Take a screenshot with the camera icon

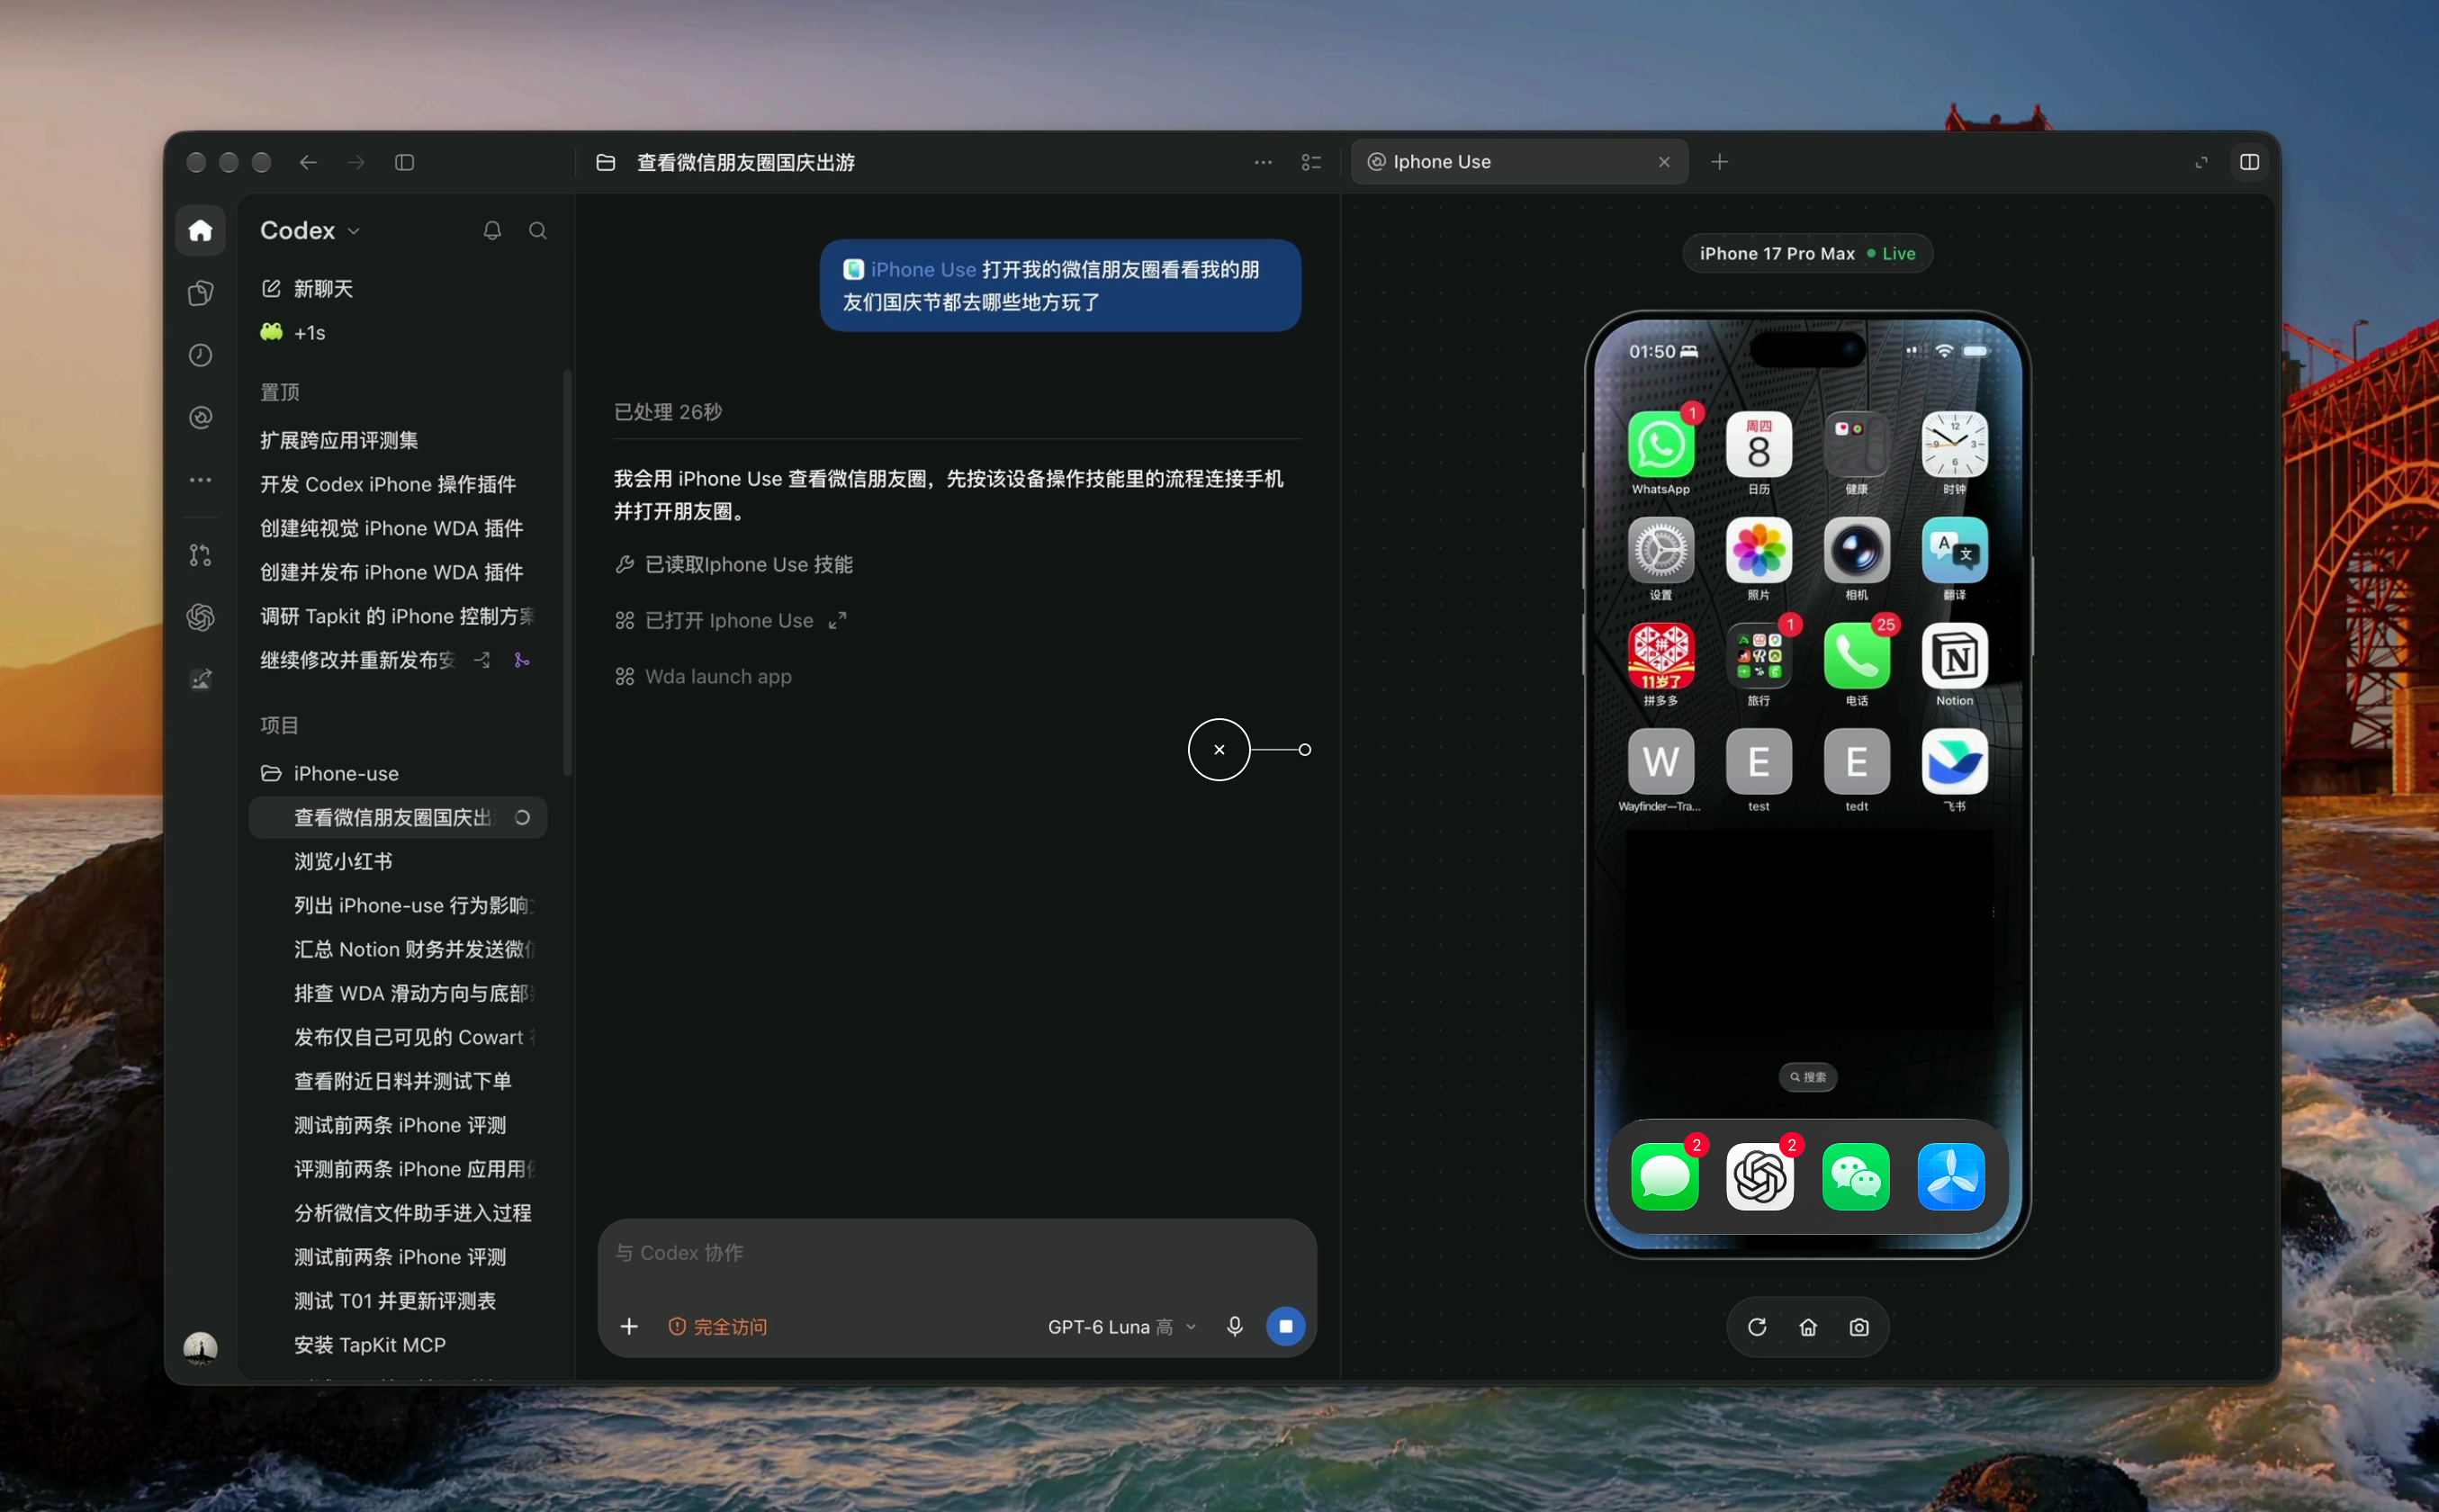click(1859, 1327)
